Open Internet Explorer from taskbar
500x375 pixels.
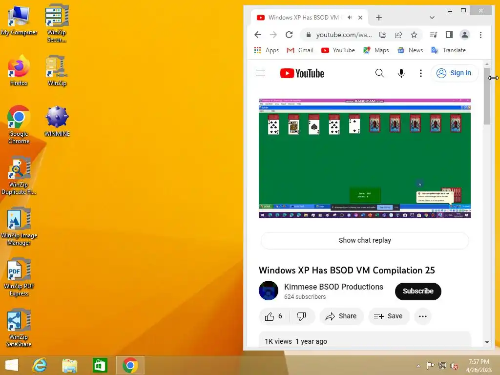pos(40,365)
